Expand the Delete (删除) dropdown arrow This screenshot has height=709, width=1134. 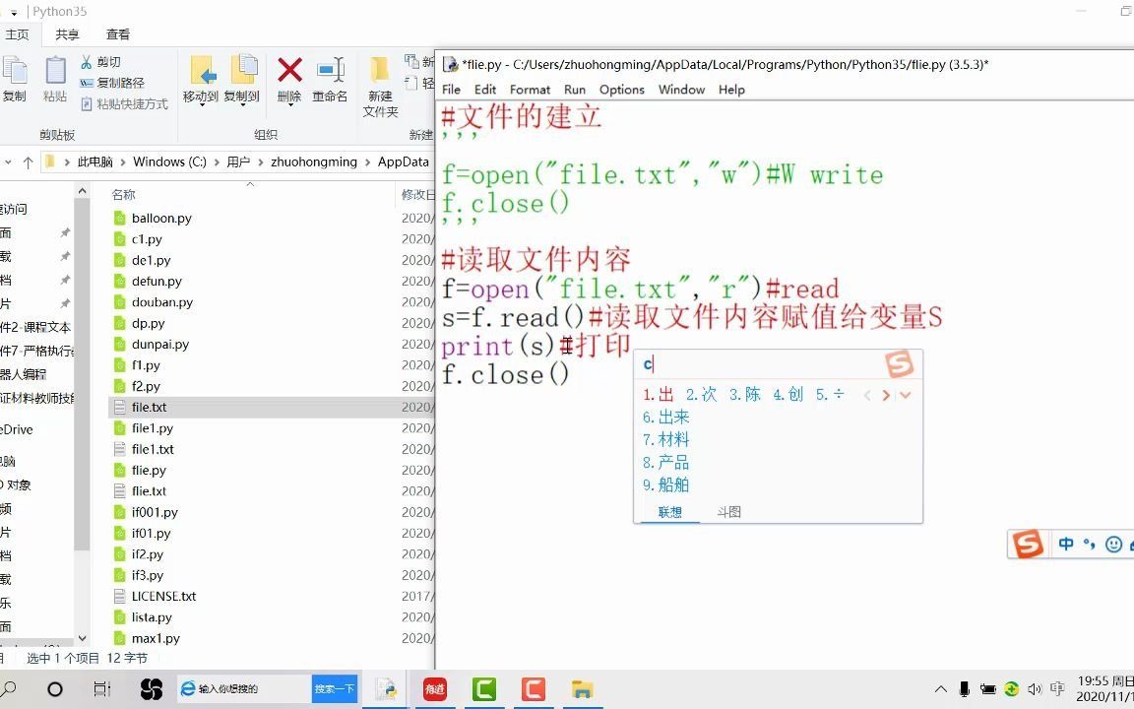290,105
